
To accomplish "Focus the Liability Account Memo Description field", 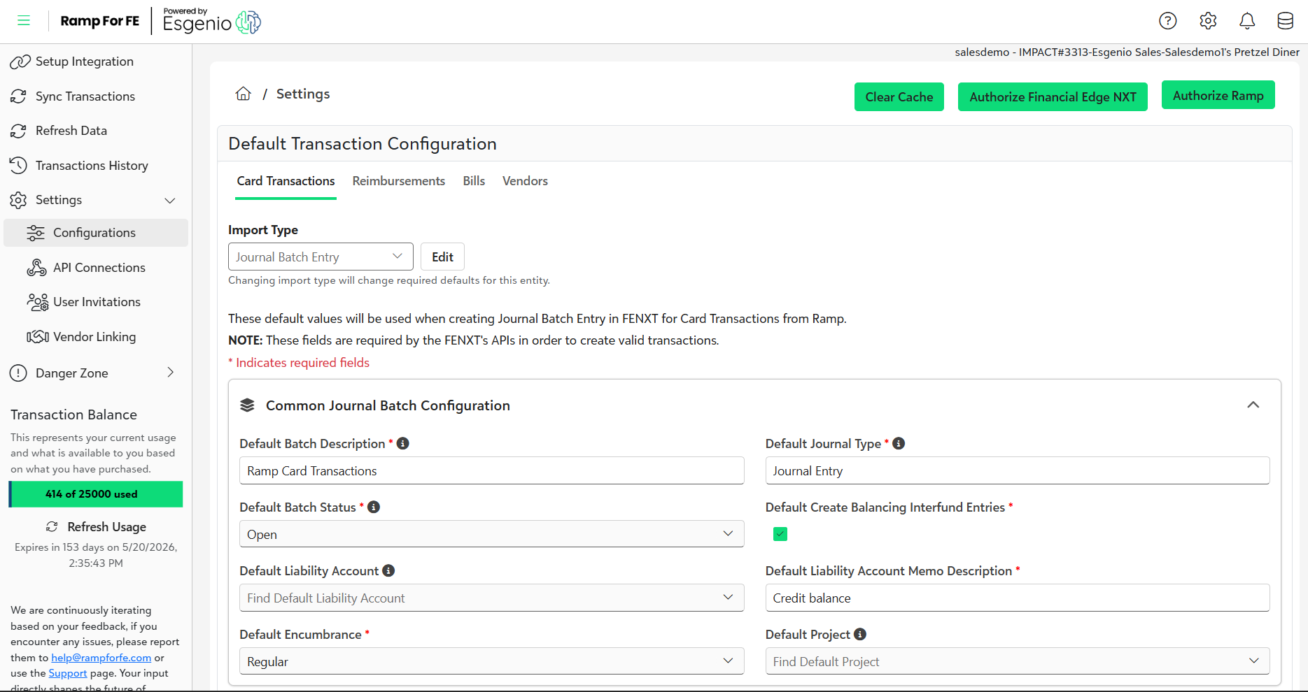I will (1018, 598).
